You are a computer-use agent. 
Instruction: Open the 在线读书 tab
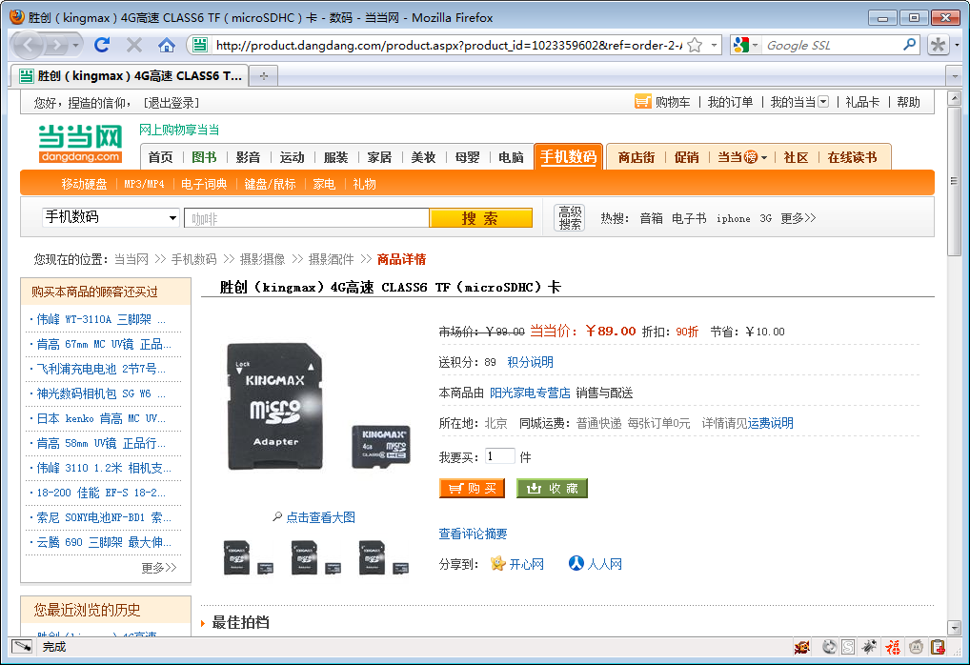point(853,157)
